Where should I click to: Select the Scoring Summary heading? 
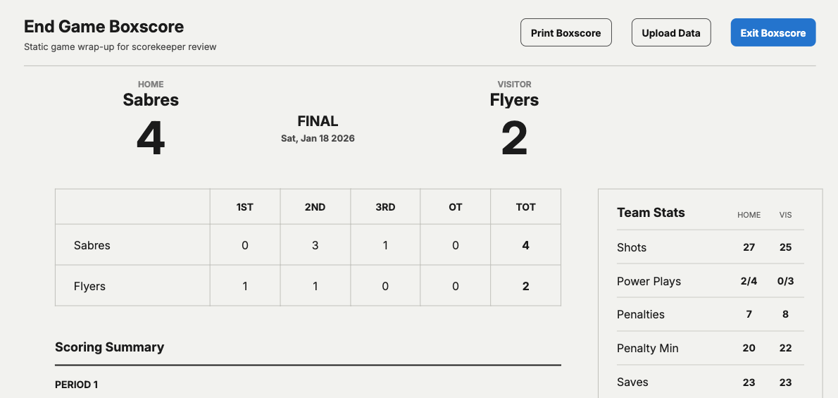(x=110, y=347)
